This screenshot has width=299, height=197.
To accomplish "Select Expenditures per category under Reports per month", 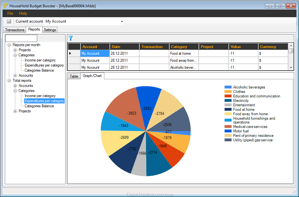I will 44,66.
